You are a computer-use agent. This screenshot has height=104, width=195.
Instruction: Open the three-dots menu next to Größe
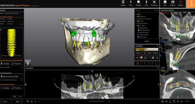tap(22, 24)
